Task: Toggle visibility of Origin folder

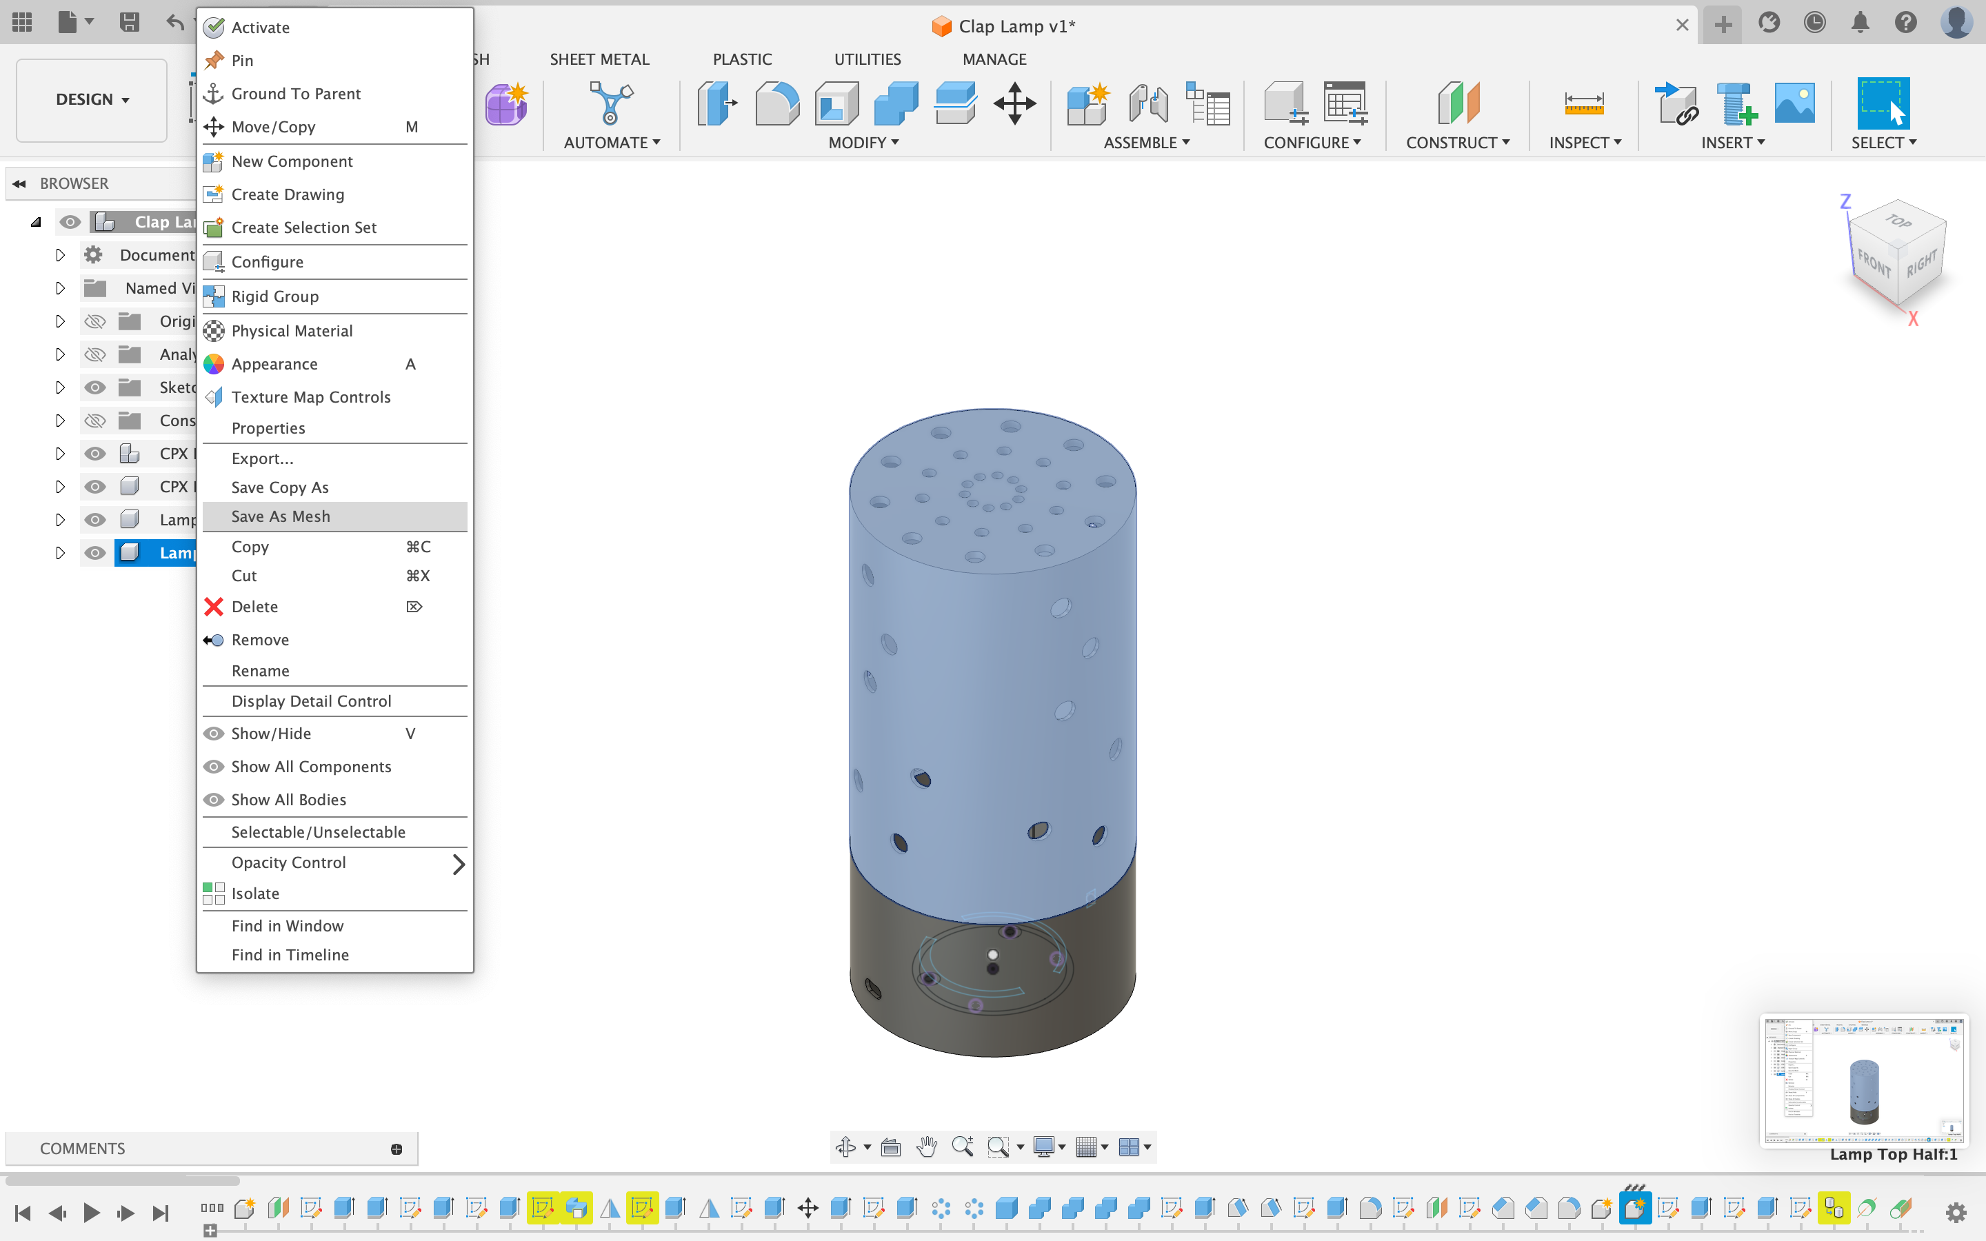Action: pyautogui.click(x=95, y=321)
